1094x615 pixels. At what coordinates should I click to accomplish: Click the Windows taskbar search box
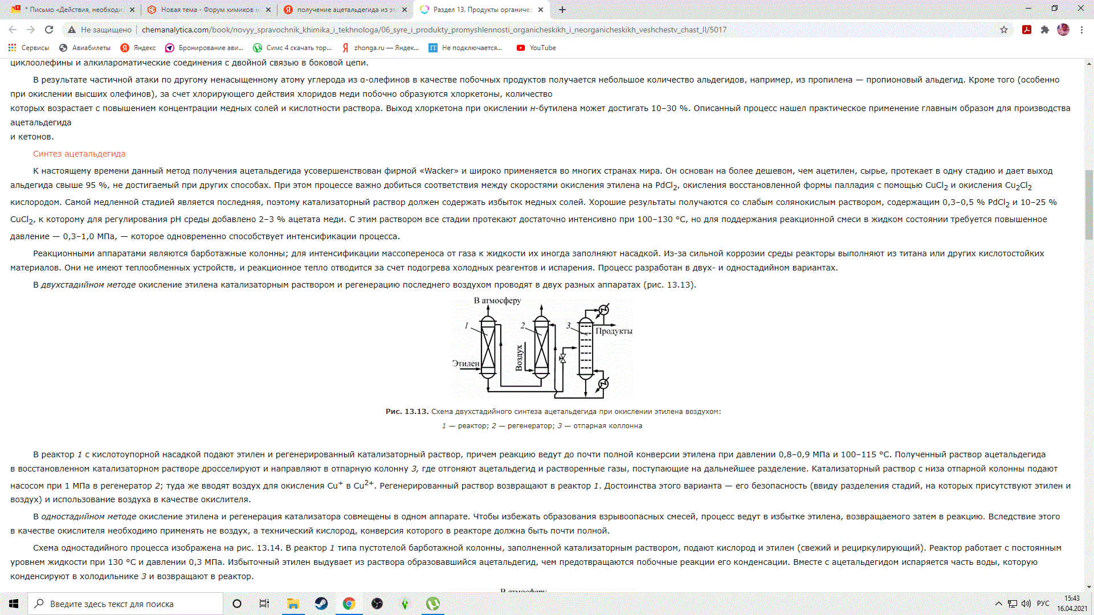click(x=126, y=604)
